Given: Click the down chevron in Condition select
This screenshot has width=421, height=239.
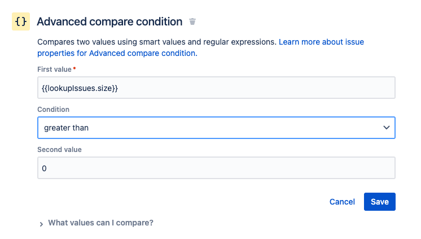Looking at the screenshot, I should [387, 128].
